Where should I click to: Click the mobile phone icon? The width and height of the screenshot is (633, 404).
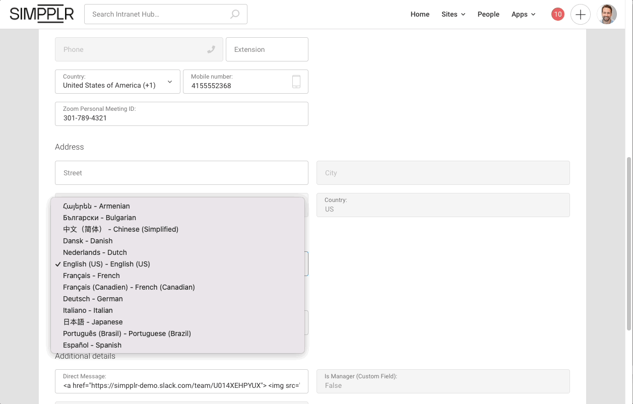(296, 82)
